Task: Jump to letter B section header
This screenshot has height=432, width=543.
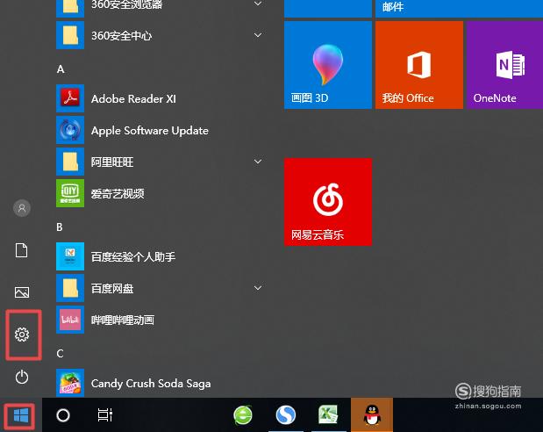Action: click(x=60, y=227)
